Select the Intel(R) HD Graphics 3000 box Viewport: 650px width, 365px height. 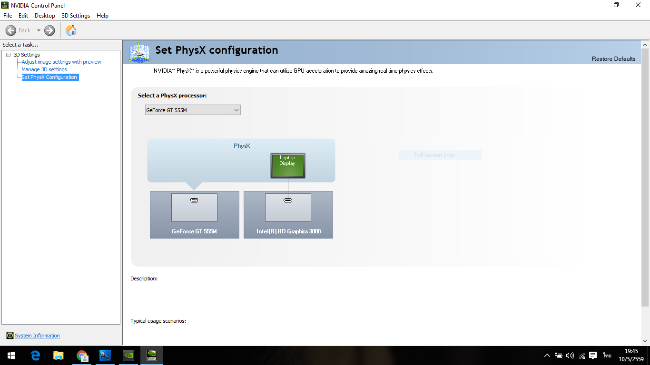[288, 215]
